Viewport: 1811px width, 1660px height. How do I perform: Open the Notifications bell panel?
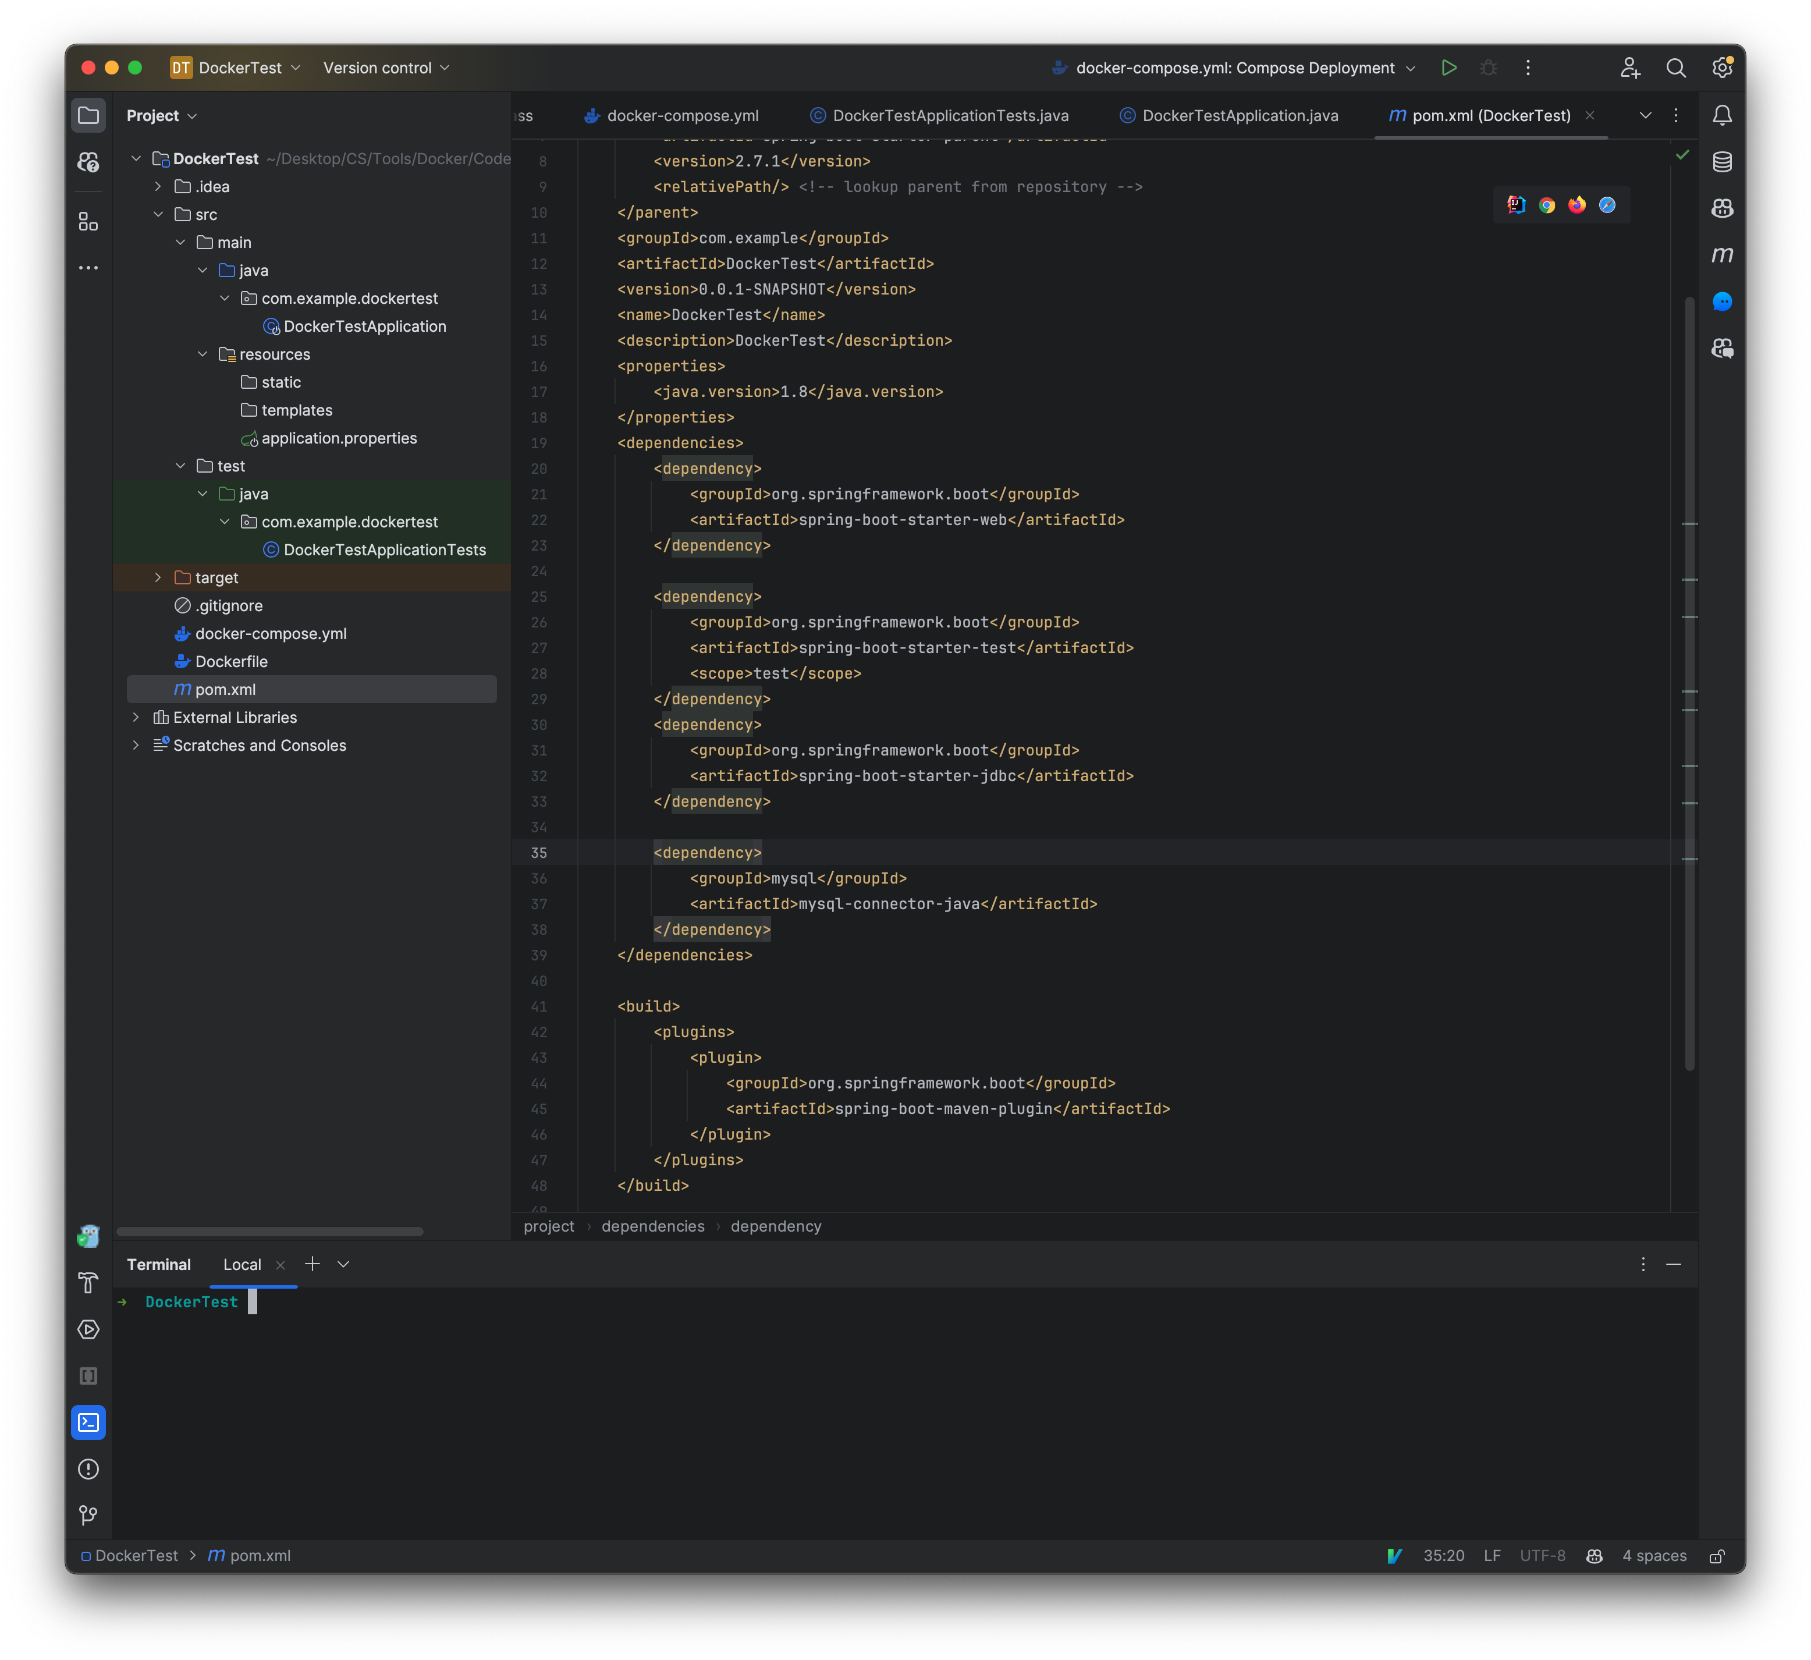coord(1722,116)
